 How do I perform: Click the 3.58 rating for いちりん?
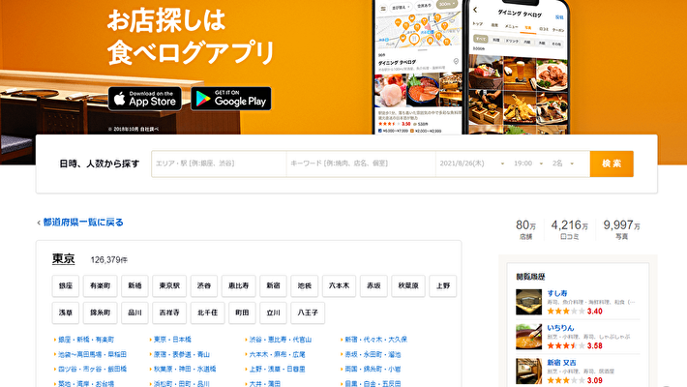594,346
